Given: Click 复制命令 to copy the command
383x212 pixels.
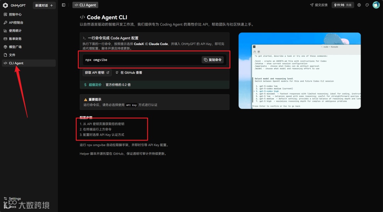Looking at the screenshot, I should pyautogui.click(x=212, y=60).
